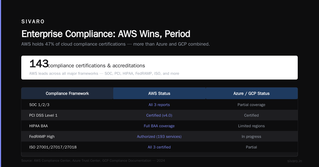Click the large number 143
Image resolution: width=319 pixels, height=167 pixels.
click(x=39, y=64)
